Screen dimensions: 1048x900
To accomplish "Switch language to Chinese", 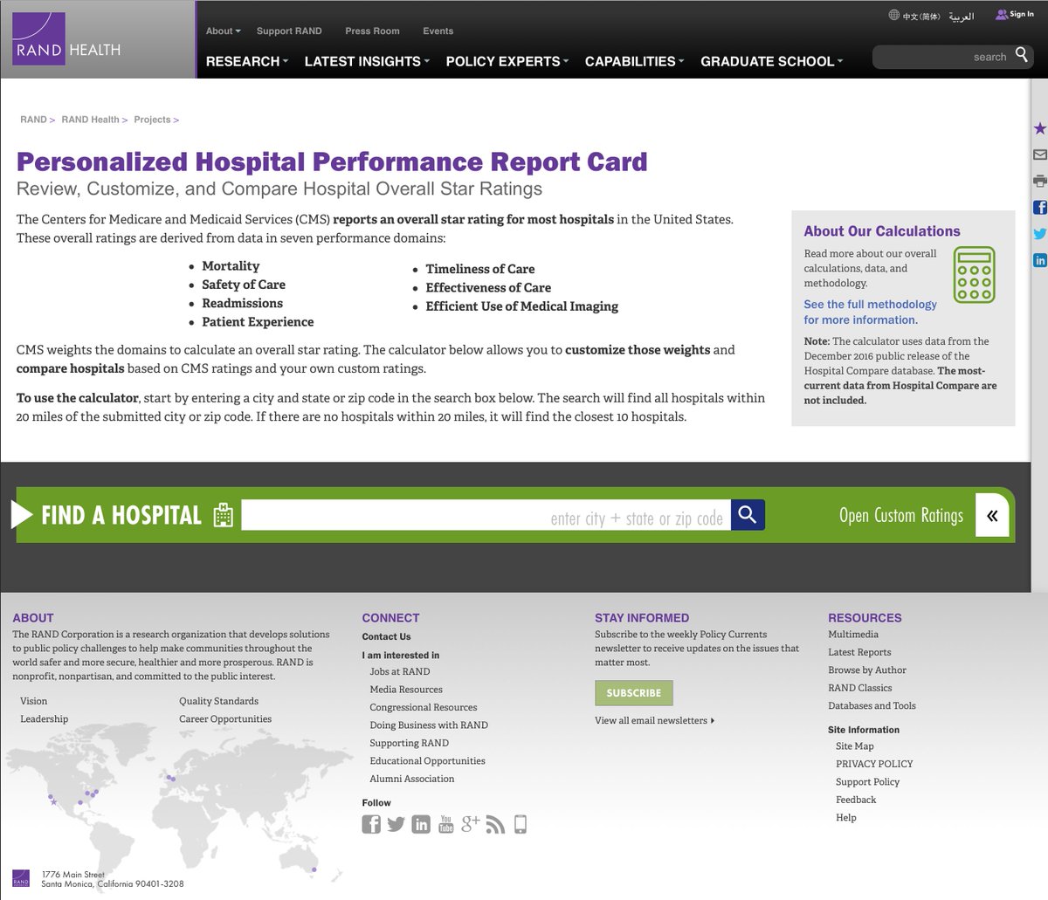I will pos(921,17).
